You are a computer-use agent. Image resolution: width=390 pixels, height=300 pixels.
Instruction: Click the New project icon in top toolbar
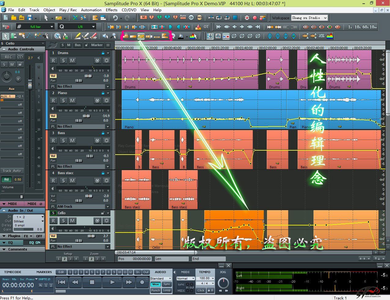(6, 18)
